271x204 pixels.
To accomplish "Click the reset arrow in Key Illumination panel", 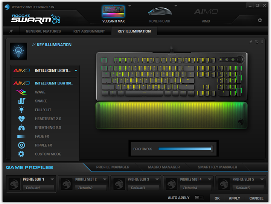I will pyautogui.click(x=257, y=41).
